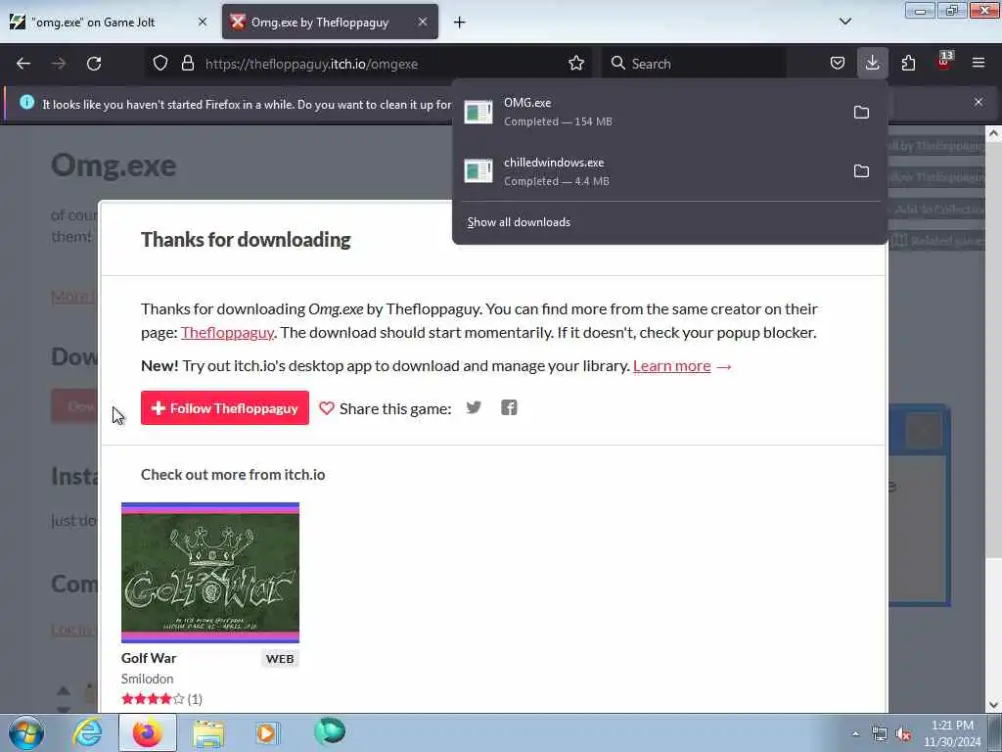Click Show all downloads
1002x752 pixels.
pos(519,222)
